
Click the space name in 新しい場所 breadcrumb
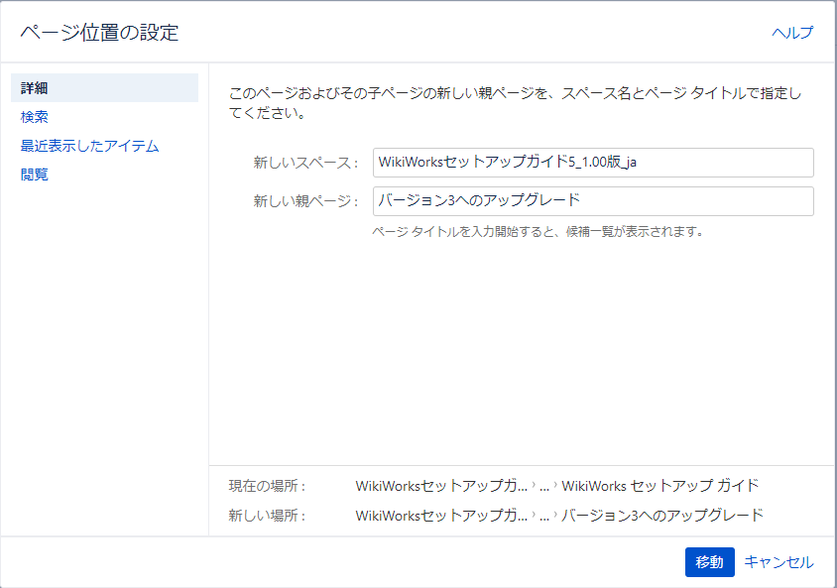(x=441, y=516)
